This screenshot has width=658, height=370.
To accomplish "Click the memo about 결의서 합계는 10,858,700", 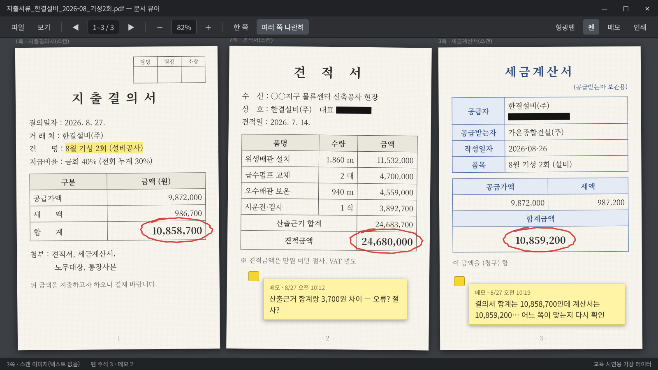I will click(x=547, y=304).
